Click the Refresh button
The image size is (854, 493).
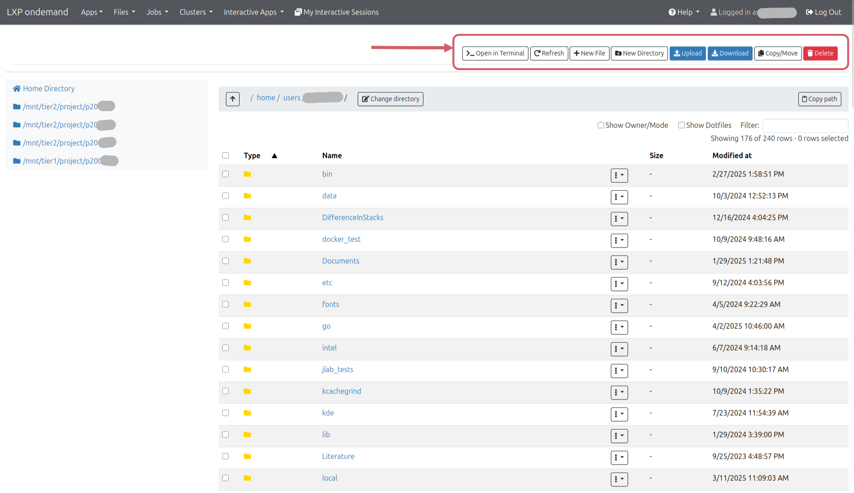(549, 53)
